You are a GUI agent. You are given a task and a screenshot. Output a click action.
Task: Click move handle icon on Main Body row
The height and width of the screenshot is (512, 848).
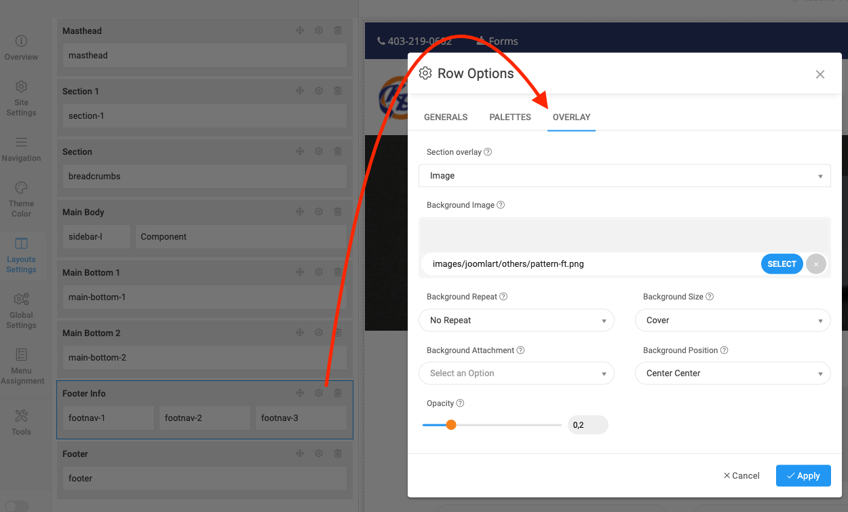299,212
